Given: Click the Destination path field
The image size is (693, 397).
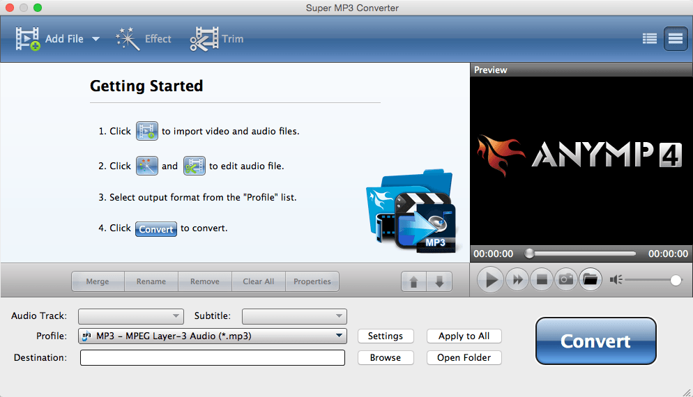Looking at the screenshot, I should pyautogui.click(x=213, y=358).
